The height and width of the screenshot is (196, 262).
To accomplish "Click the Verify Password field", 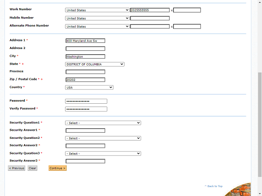I will pos(86,109).
